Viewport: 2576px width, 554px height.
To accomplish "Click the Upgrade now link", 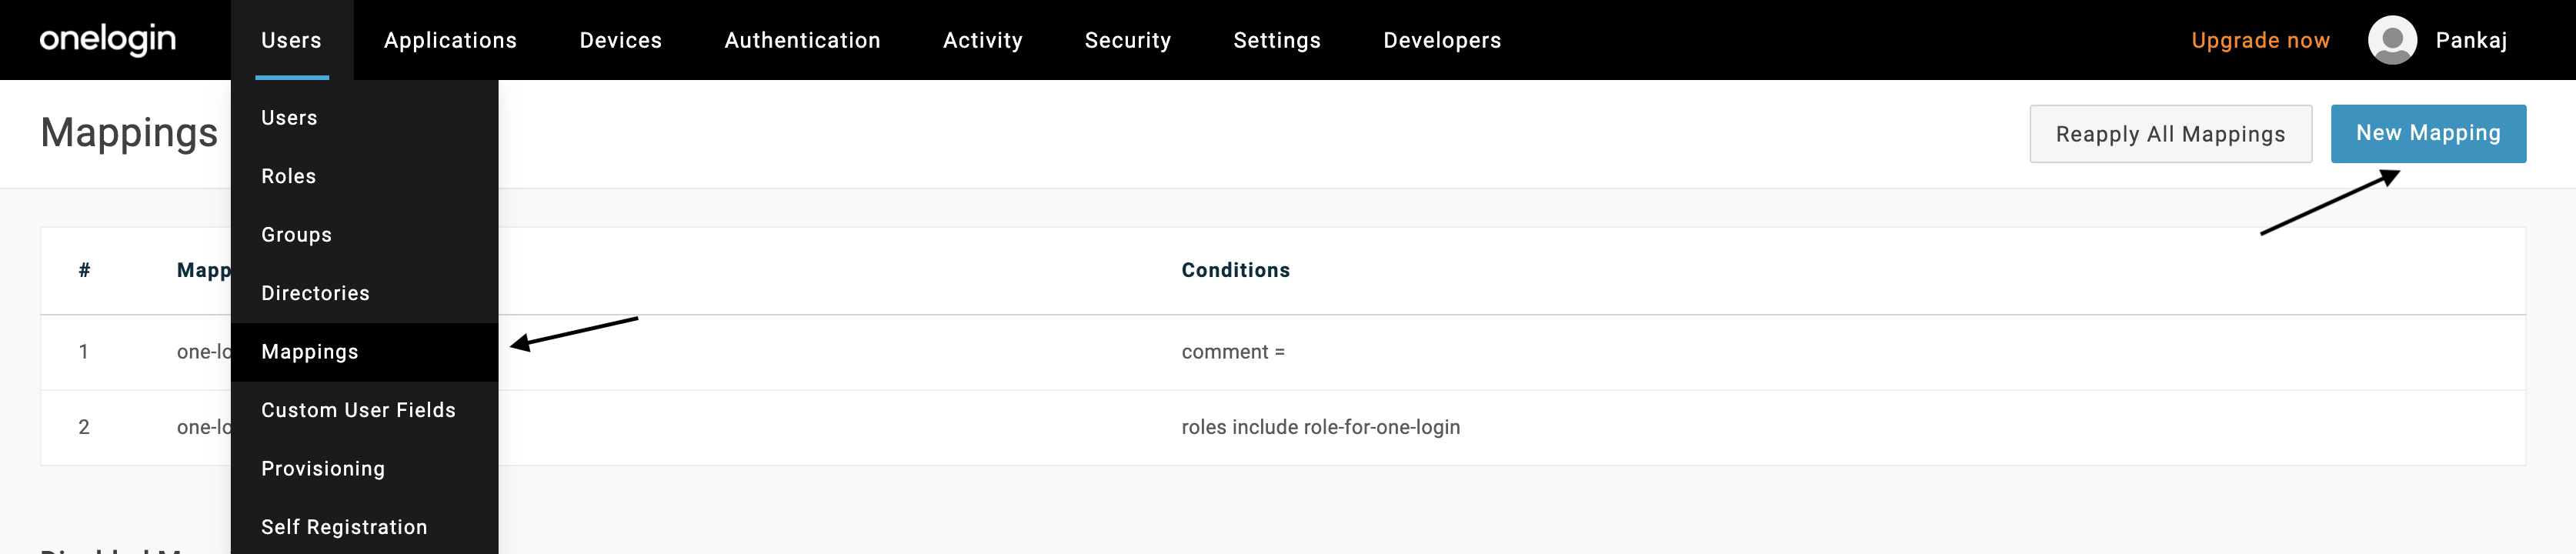I will tap(2260, 40).
